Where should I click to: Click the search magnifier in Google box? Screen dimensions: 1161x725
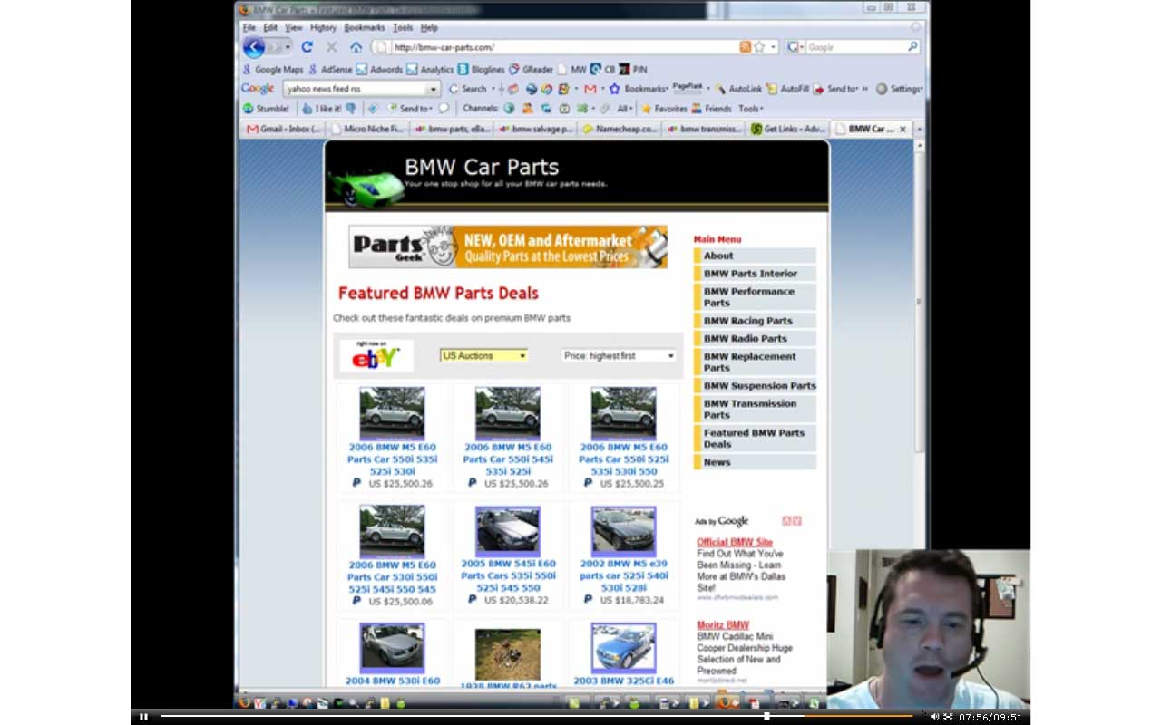912,47
